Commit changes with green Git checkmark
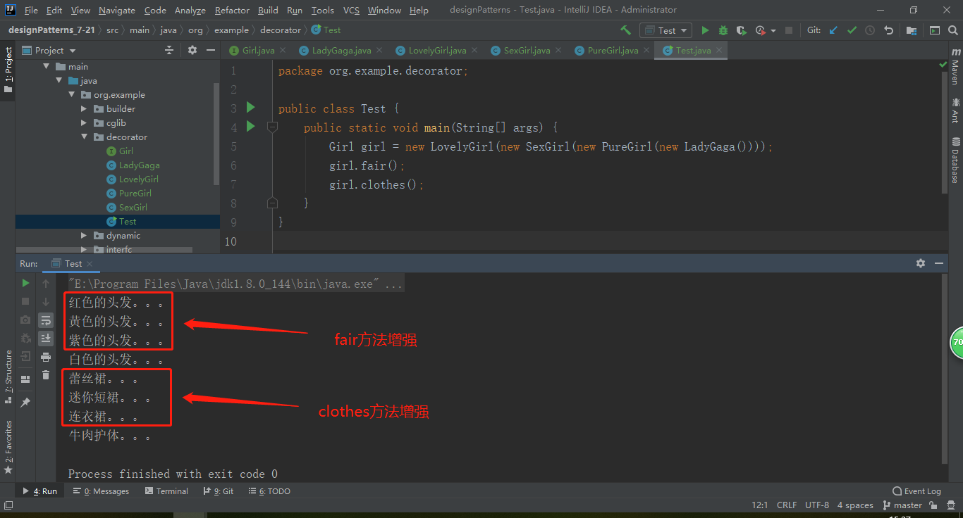 point(852,30)
